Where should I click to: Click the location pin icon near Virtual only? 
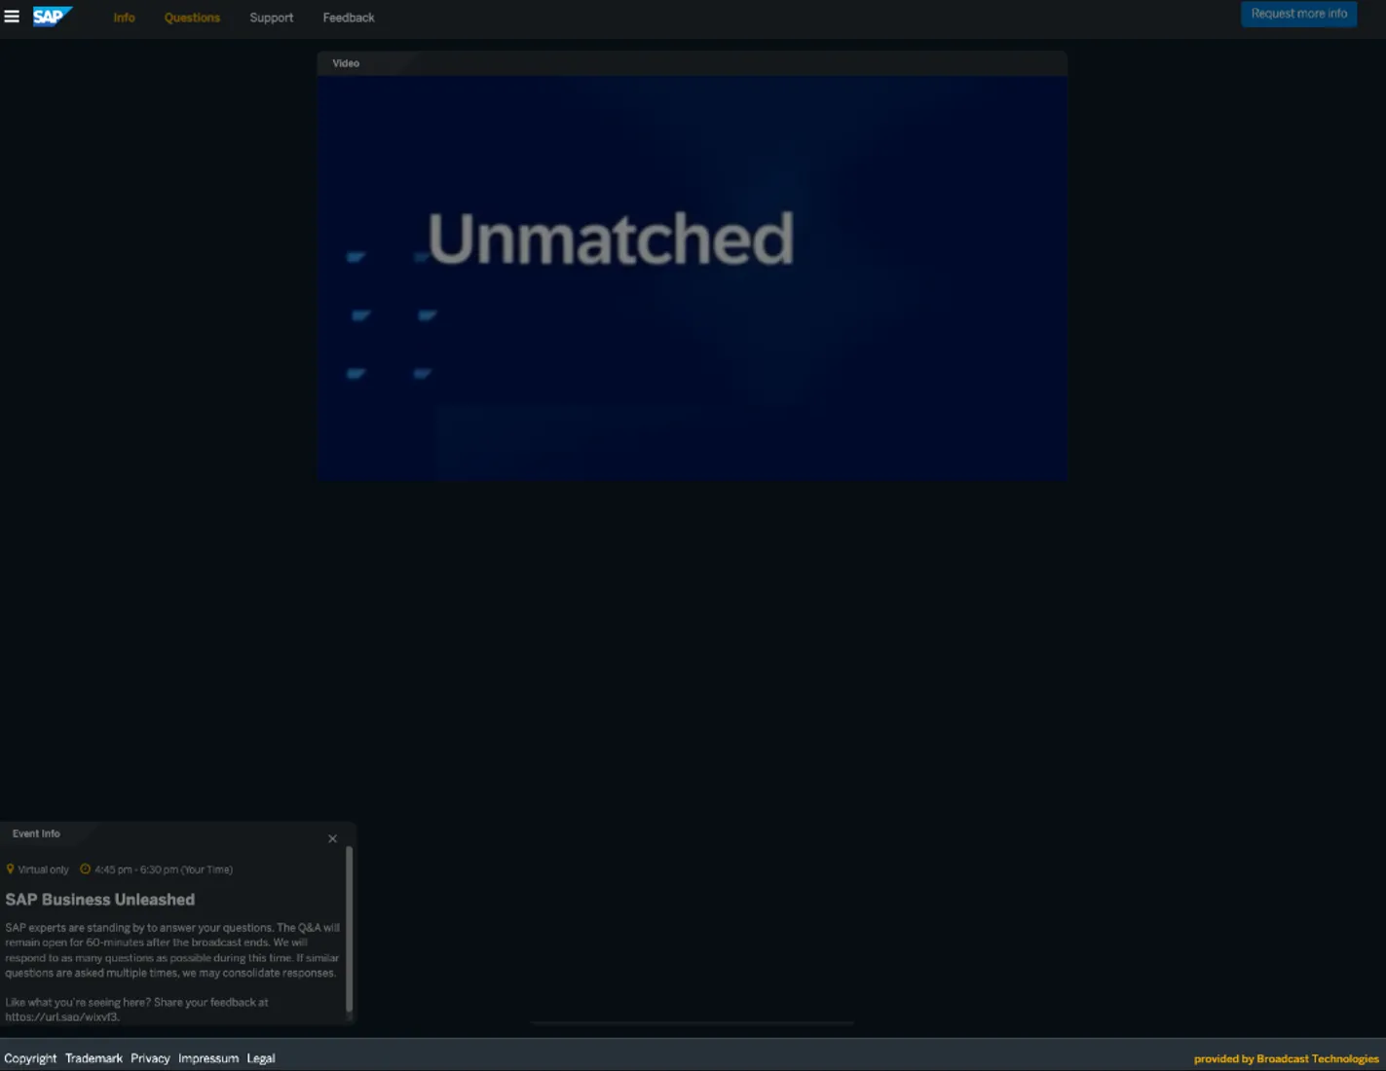click(x=10, y=869)
